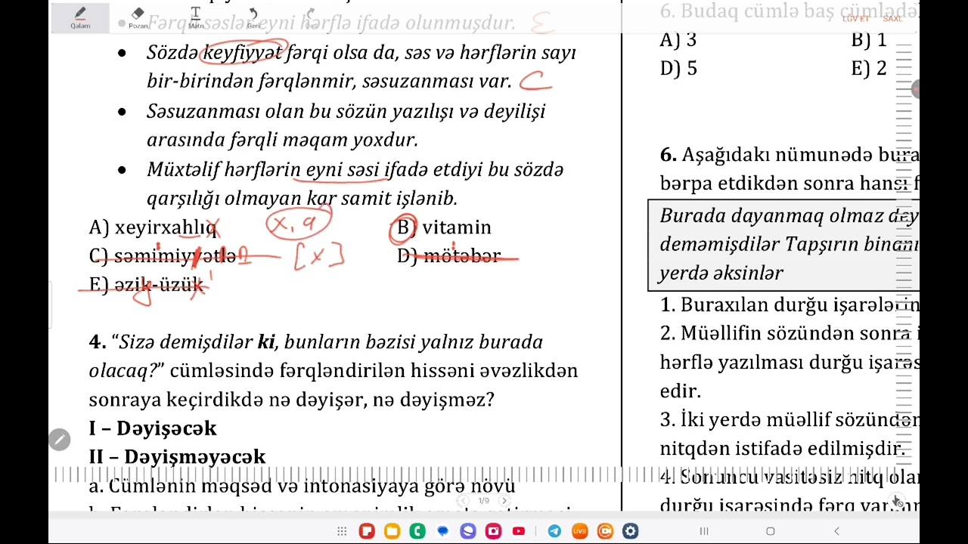Click the vertical ruler scroll strip

pos(904,257)
